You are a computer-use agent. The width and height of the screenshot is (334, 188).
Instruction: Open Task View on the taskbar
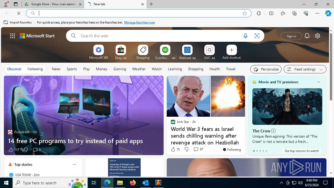94,183
